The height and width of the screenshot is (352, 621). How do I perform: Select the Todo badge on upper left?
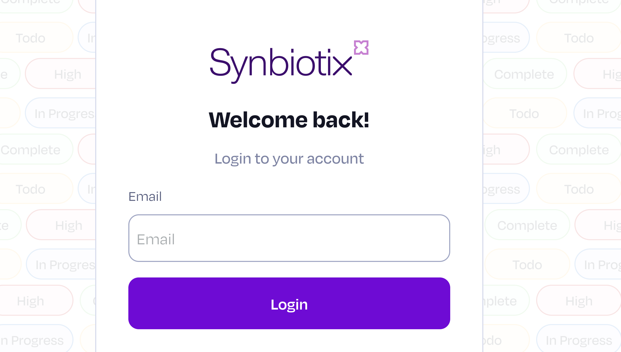pyautogui.click(x=30, y=38)
